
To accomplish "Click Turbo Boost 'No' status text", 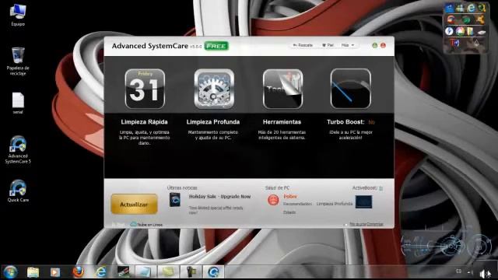I will pos(371,122).
